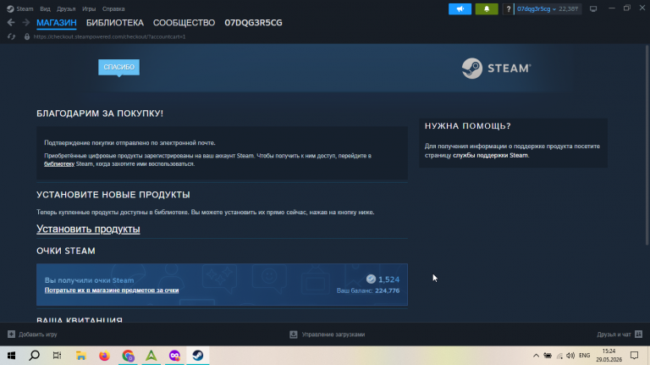Click the download icon beside Управление загрузками
The height and width of the screenshot is (365, 650).
pyautogui.click(x=294, y=335)
